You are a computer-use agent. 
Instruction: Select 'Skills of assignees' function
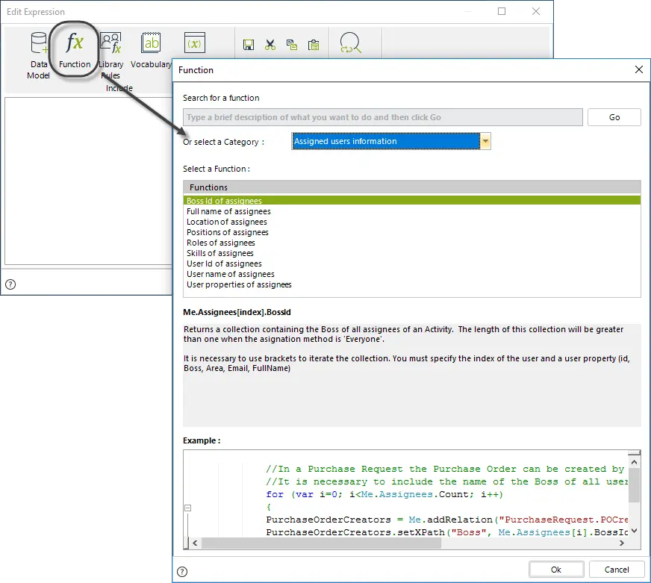tap(412, 253)
